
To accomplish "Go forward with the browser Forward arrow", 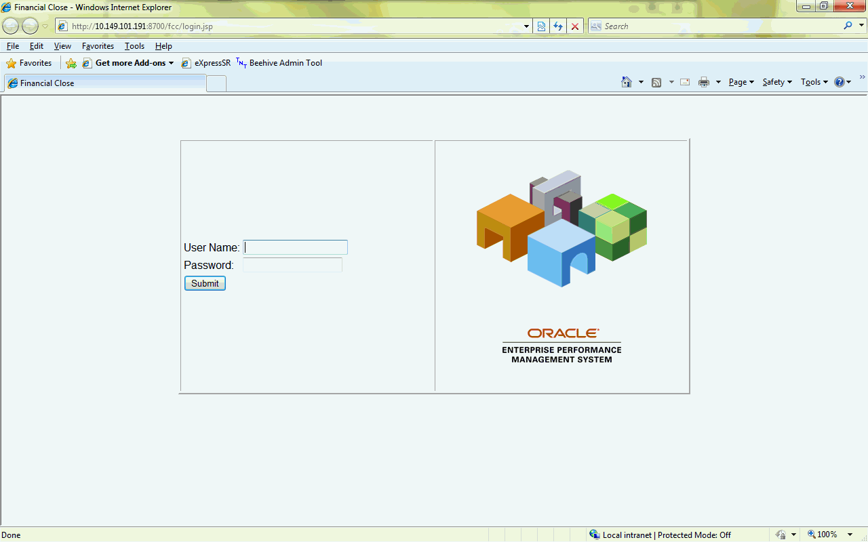I will click(30, 26).
